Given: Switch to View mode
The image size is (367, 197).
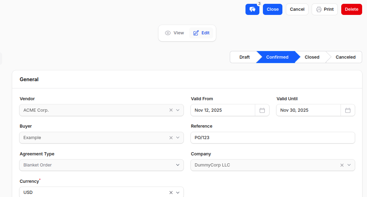Looking at the screenshot, I should click(174, 33).
